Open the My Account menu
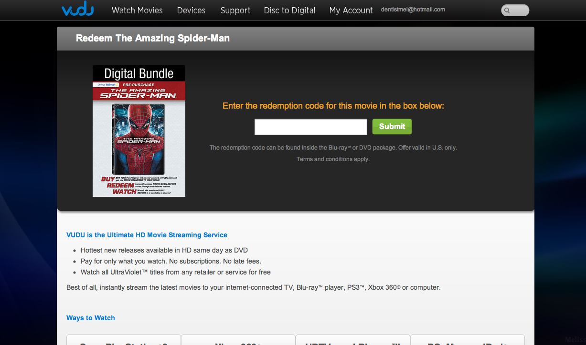Screen dimensions: 586x345 (x=351, y=10)
